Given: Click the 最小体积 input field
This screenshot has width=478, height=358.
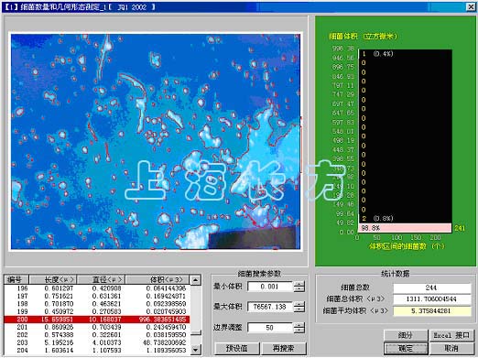Looking at the screenshot, I should coord(270,287).
